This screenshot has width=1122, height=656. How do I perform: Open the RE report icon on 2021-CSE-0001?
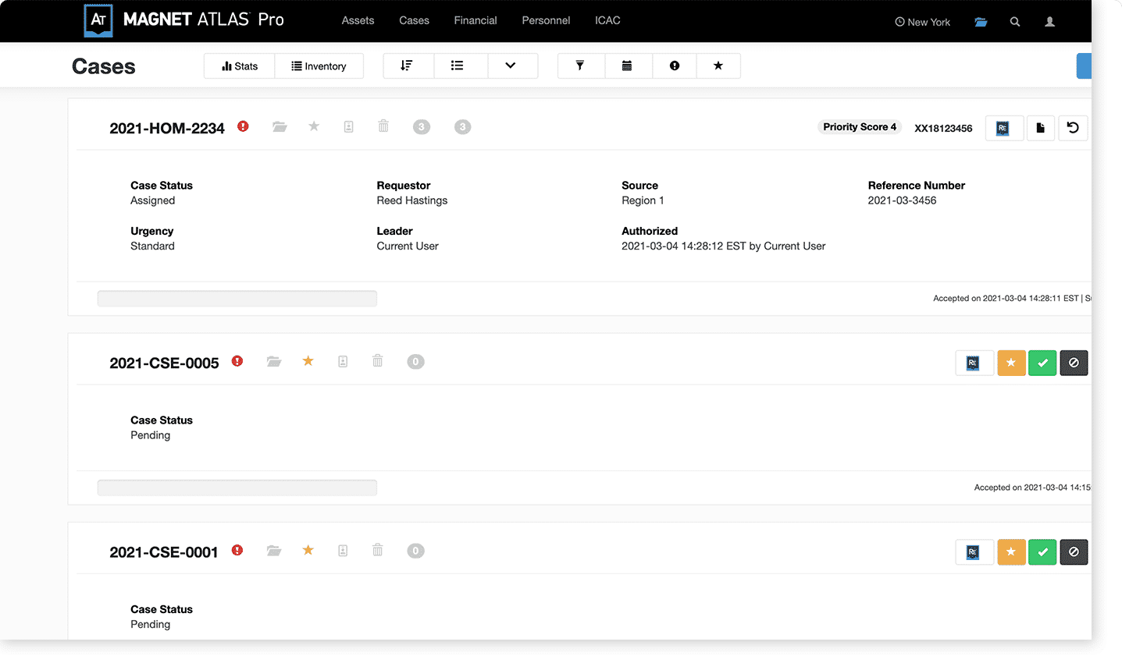tap(974, 552)
